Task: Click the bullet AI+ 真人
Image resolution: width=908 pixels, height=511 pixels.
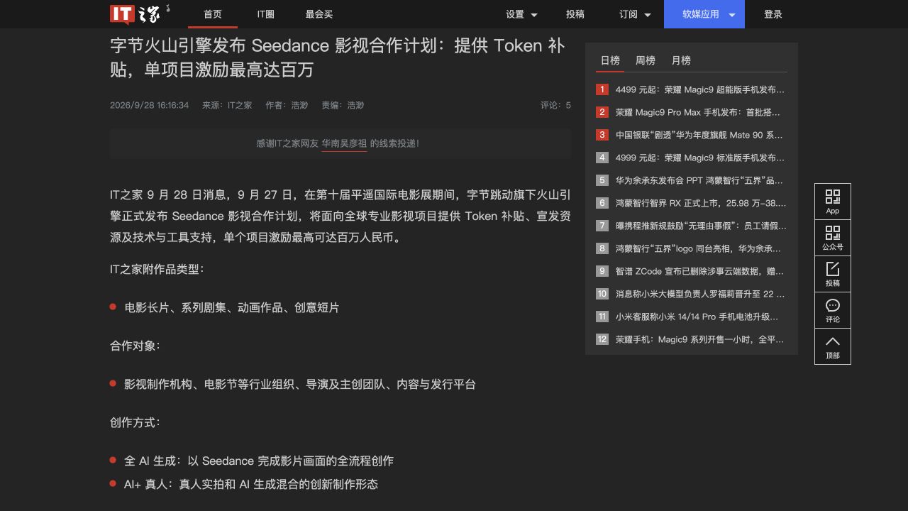Action: pos(251,484)
